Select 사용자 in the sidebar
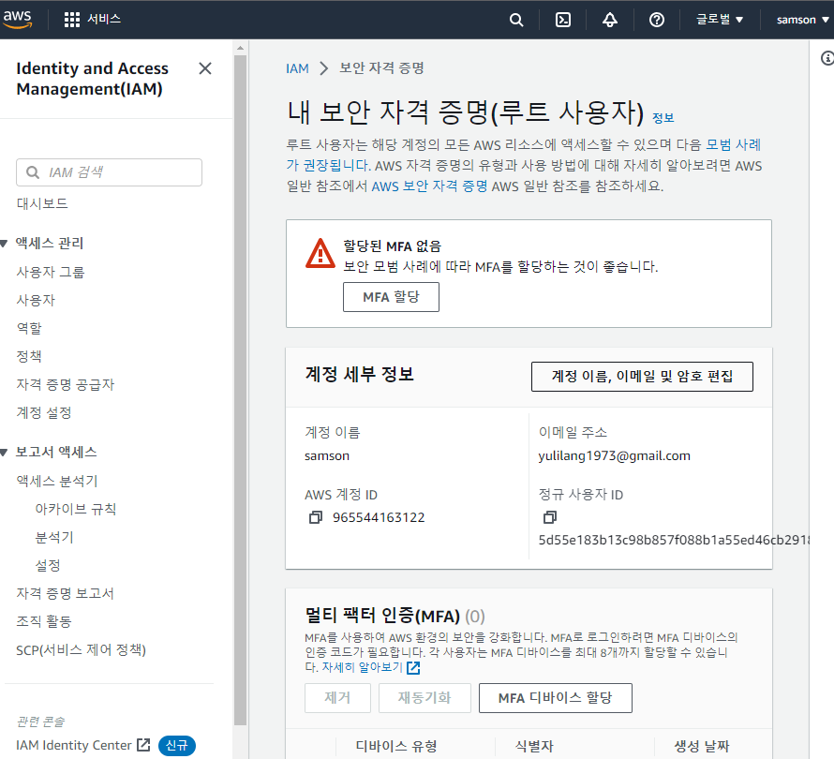This screenshot has width=834, height=759. (x=36, y=301)
